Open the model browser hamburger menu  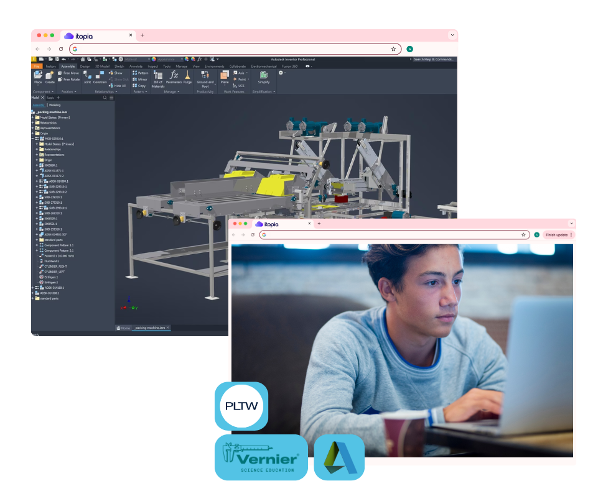click(111, 98)
